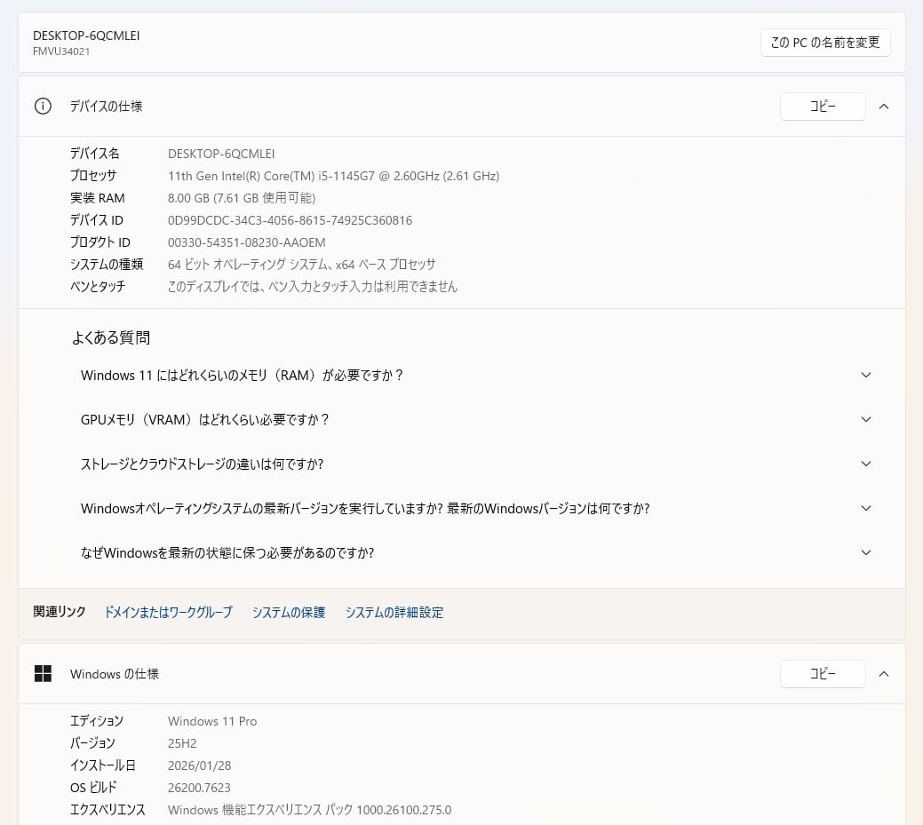Collapse the デバイスの仕様 section chevron
Image resolution: width=923 pixels, height=825 pixels.
point(884,107)
